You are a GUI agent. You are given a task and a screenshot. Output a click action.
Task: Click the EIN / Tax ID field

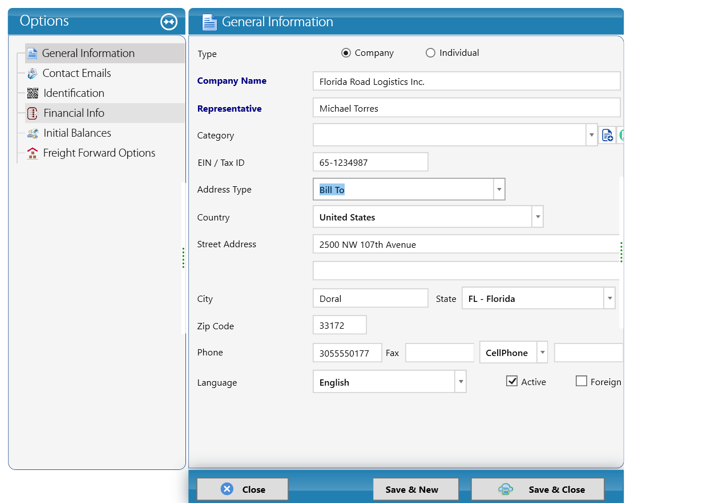370,162
